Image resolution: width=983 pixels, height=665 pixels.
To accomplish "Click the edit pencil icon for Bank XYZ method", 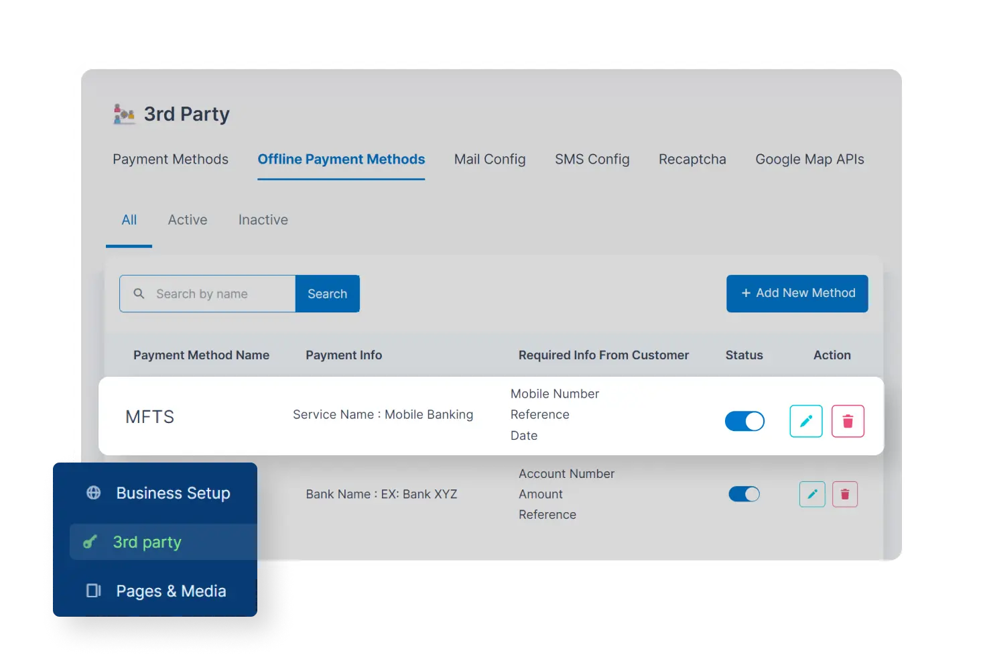I will tap(811, 494).
